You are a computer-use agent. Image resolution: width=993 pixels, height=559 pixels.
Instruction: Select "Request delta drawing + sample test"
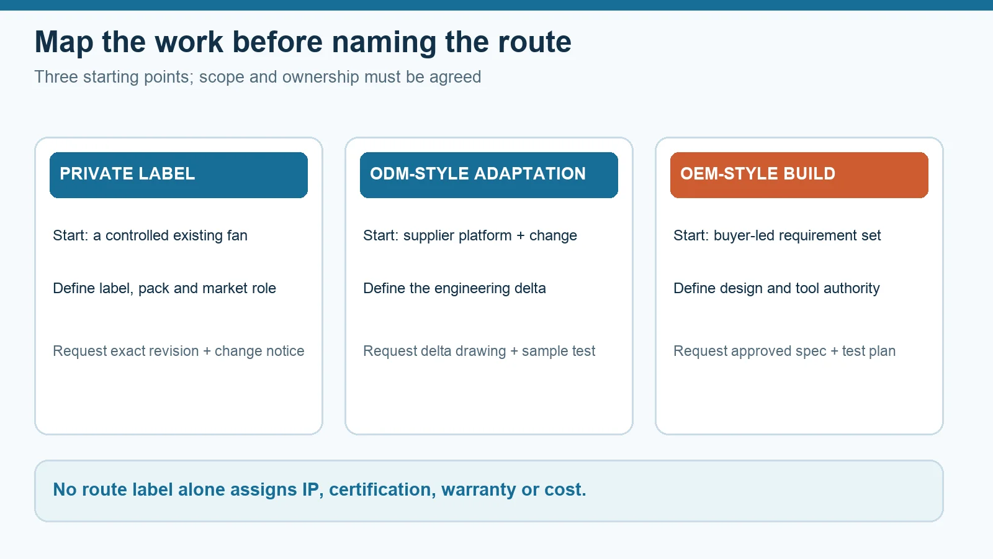tap(479, 351)
